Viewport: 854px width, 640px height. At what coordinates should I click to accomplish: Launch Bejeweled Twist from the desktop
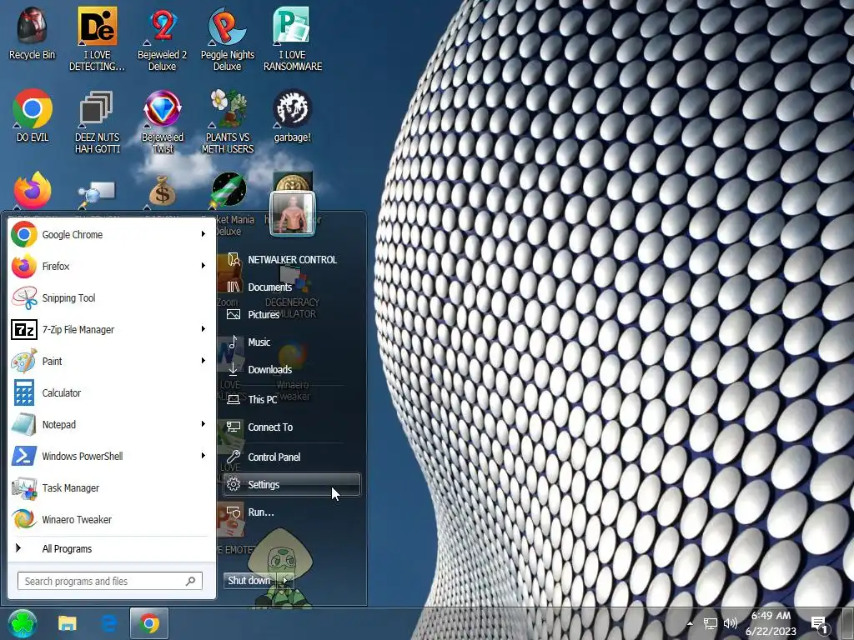[163, 122]
